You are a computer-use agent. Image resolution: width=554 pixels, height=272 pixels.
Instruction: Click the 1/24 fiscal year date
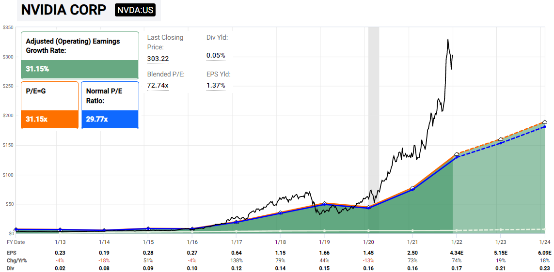tap(544, 242)
